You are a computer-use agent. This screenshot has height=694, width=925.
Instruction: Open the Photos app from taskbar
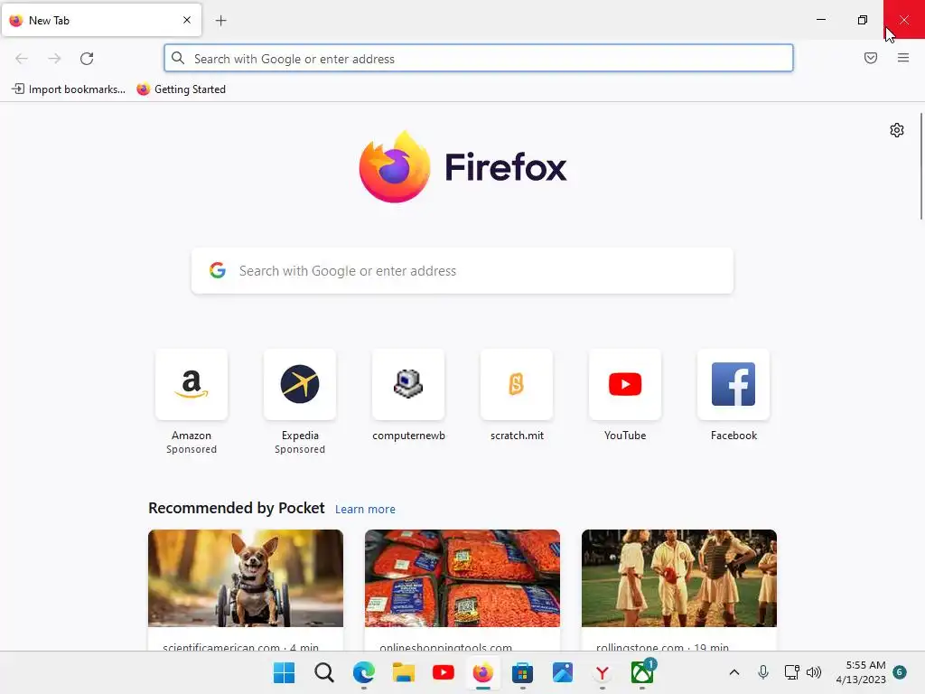point(563,672)
